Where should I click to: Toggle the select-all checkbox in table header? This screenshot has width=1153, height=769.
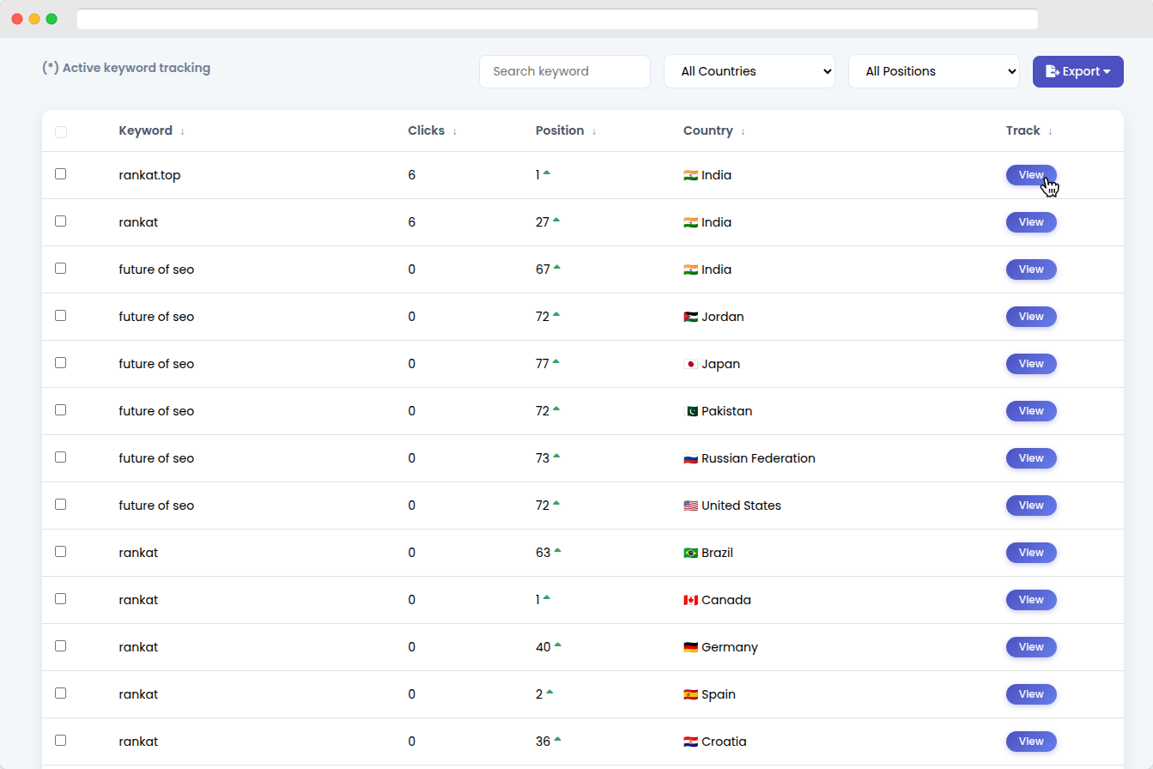61,132
